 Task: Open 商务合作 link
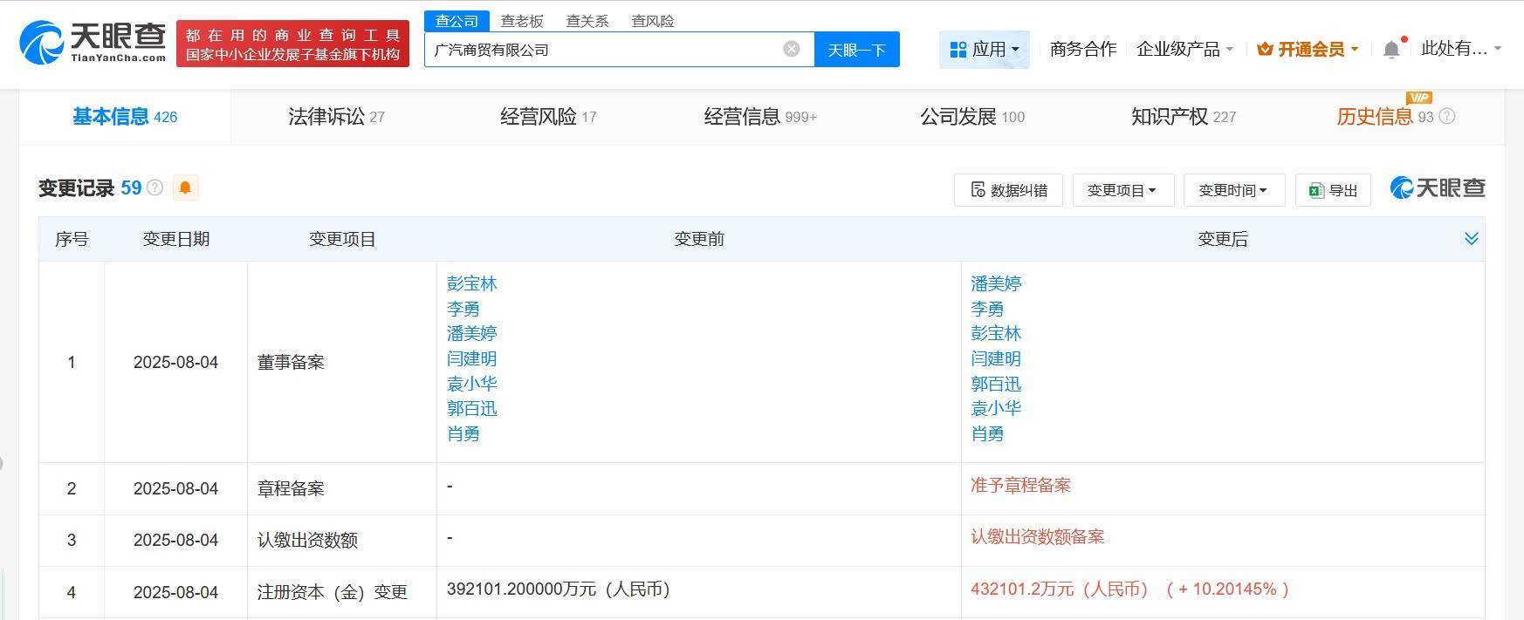(1082, 49)
